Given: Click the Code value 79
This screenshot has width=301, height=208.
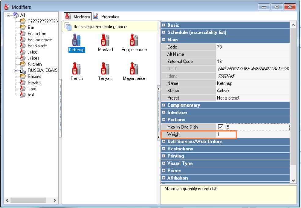Looking at the screenshot, I should click(219, 47).
